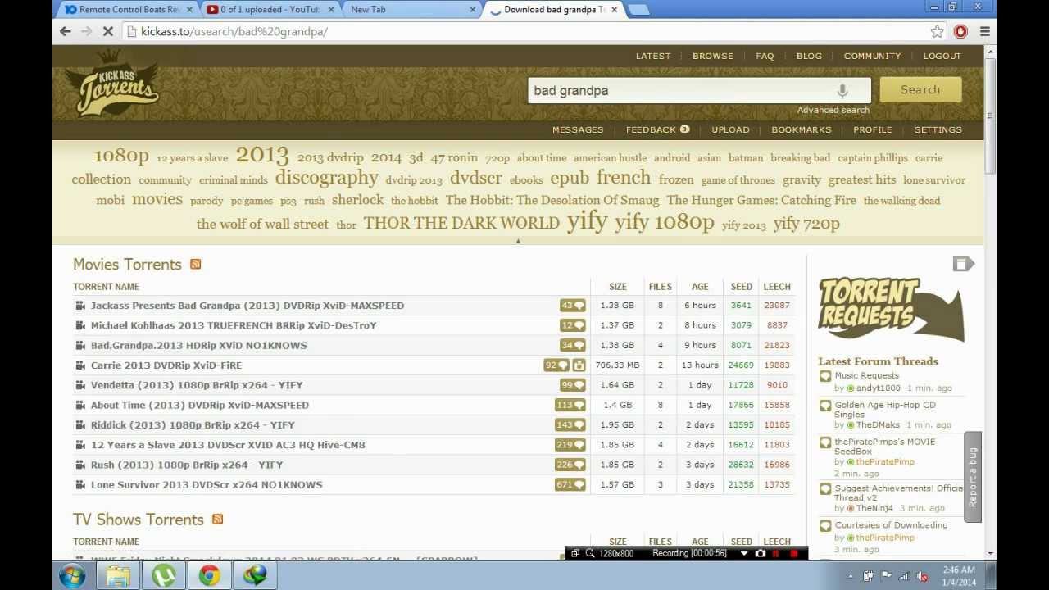
Task: Open recorder options dropdown arrow
Action: point(744,554)
